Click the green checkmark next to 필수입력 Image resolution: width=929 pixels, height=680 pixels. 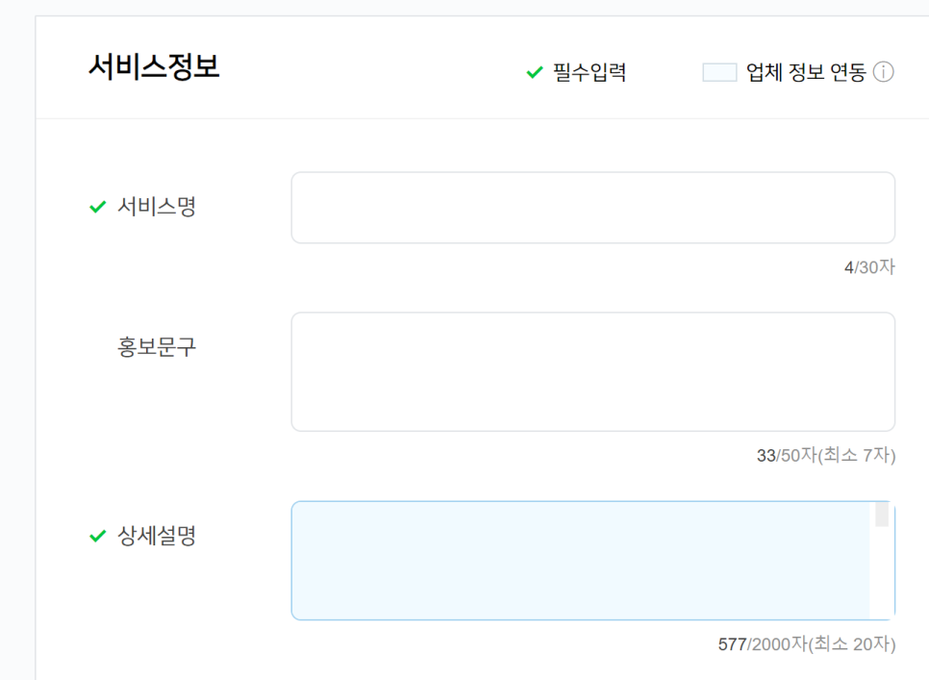point(535,72)
